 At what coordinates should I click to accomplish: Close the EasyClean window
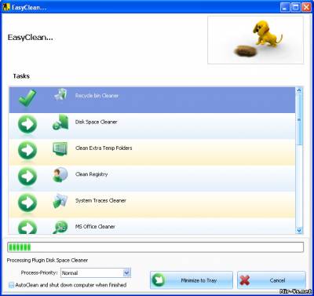click(x=306, y=7)
